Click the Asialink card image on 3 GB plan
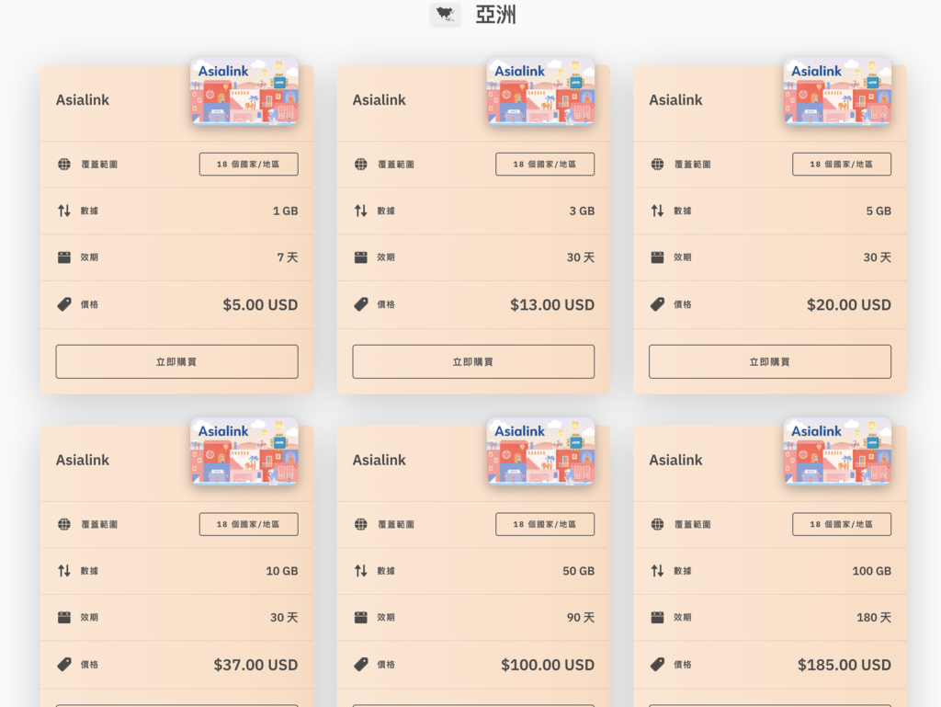The image size is (941, 707). (x=540, y=91)
